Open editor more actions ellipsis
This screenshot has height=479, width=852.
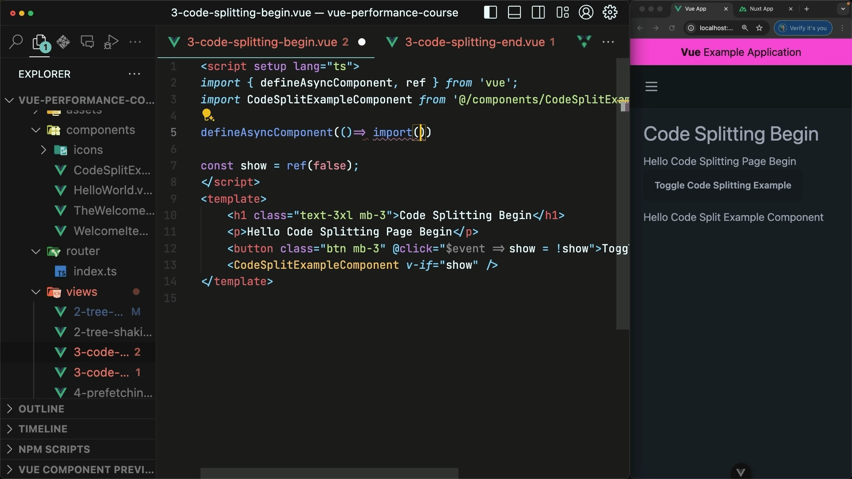608,42
